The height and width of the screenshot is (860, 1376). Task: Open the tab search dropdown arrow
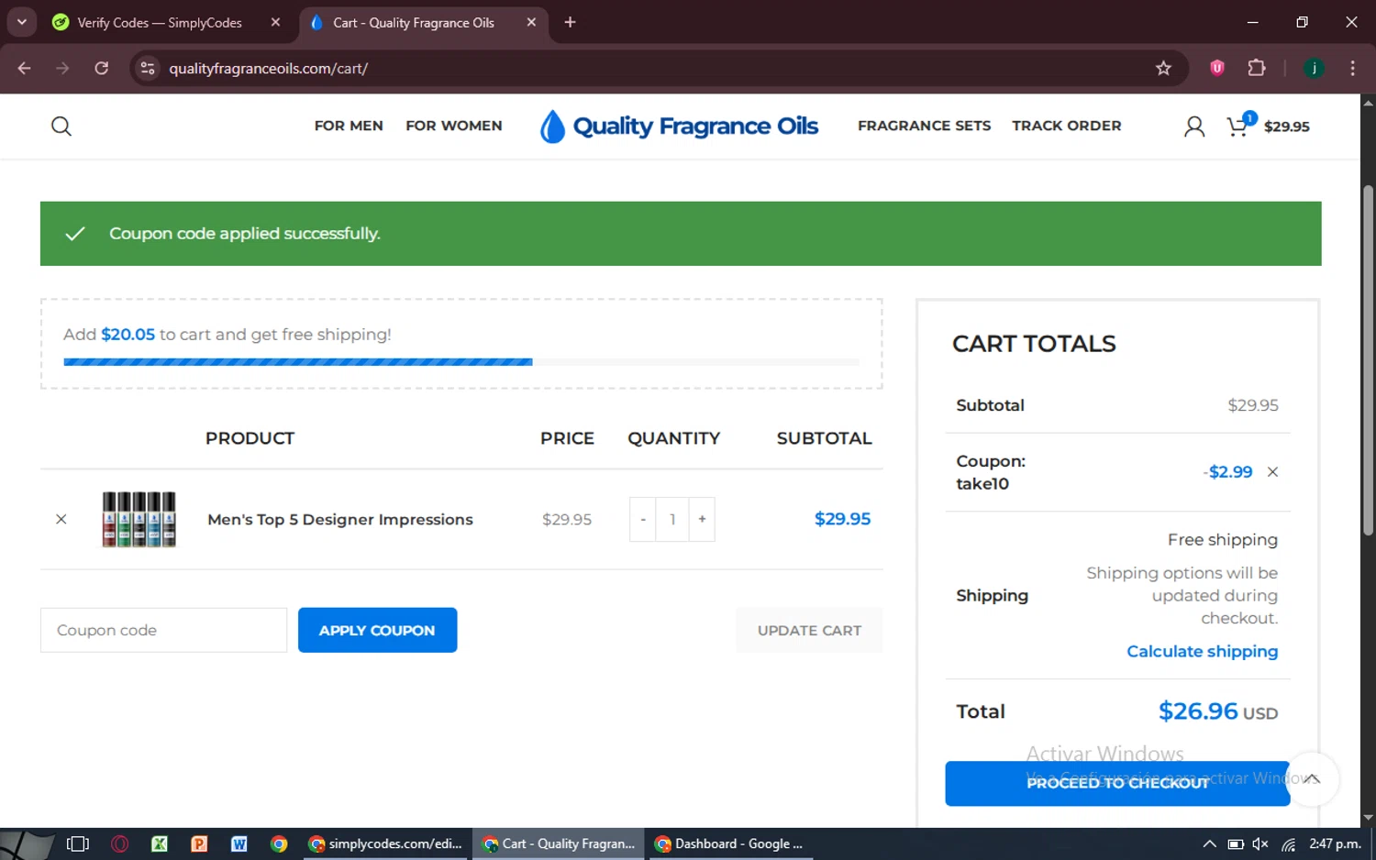[x=21, y=22]
